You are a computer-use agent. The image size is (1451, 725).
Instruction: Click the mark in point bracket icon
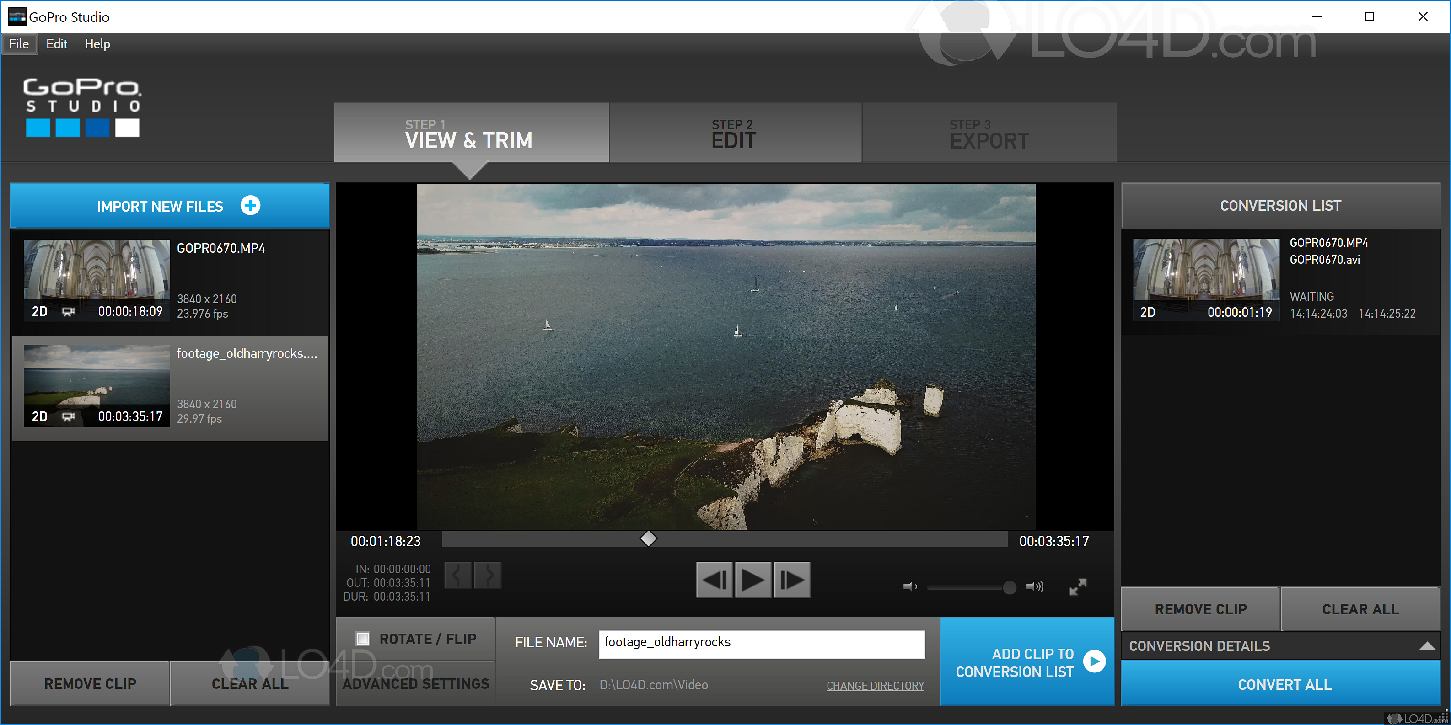click(457, 575)
